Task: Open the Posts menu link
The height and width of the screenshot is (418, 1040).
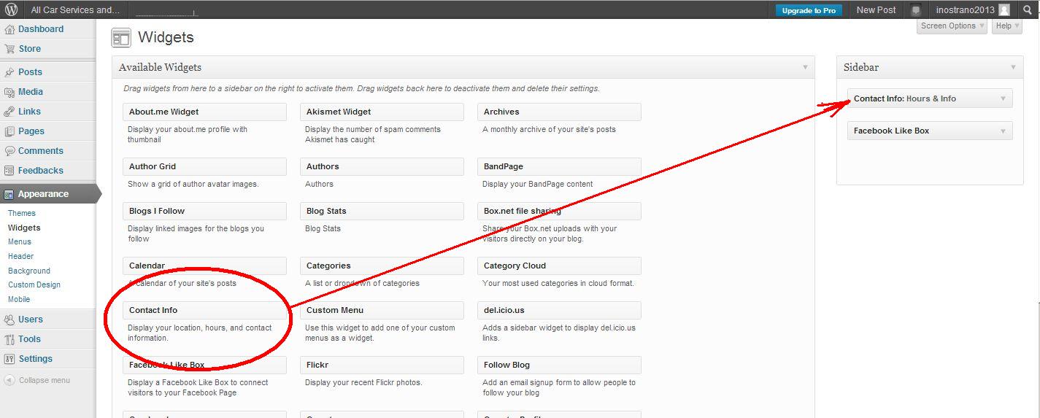Action: (x=31, y=72)
